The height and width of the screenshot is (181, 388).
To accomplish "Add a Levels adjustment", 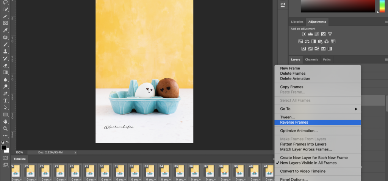I will coord(310,34).
